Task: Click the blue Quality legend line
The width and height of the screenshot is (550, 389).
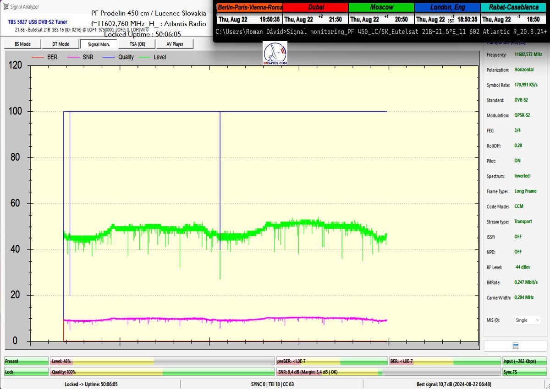Action: coord(109,57)
